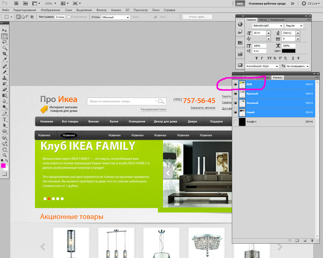Enable Faux Bold text style
Image resolution: width=323 pixels, height=258 pixels.
pyautogui.click(x=257, y=58)
